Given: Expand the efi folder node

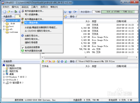Looking at the screenshot, I should [4, 29].
